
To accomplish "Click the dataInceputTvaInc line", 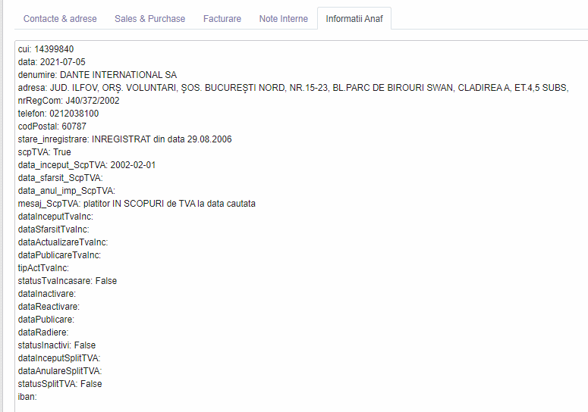I will coord(55,217).
